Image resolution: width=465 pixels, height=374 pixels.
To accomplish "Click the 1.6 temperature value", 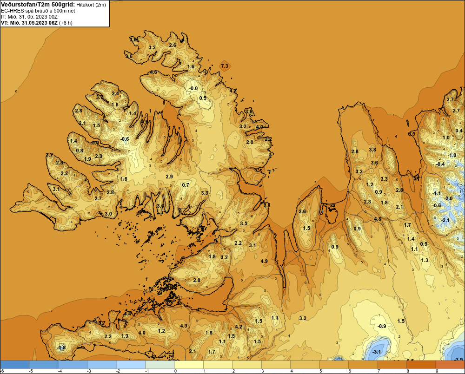I will [191, 66].
